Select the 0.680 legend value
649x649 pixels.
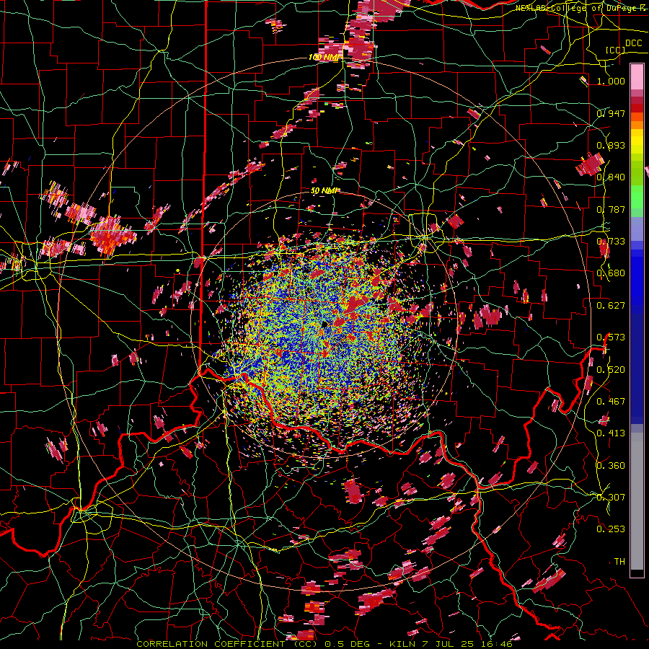pyautogui.click(x=611, y=273)
